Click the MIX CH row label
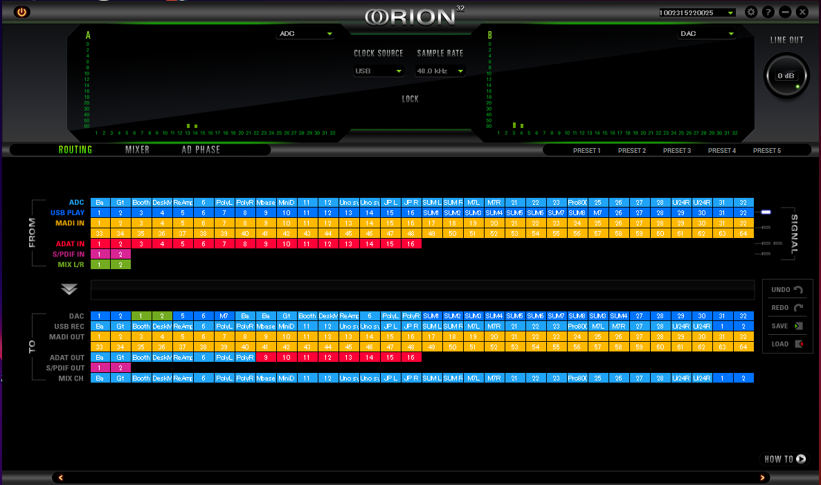 coord(71,378)
